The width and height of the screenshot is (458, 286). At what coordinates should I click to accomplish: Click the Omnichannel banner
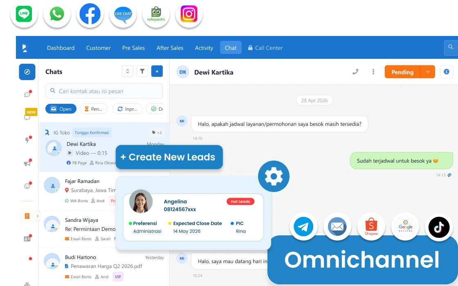(x=362, y=260)
